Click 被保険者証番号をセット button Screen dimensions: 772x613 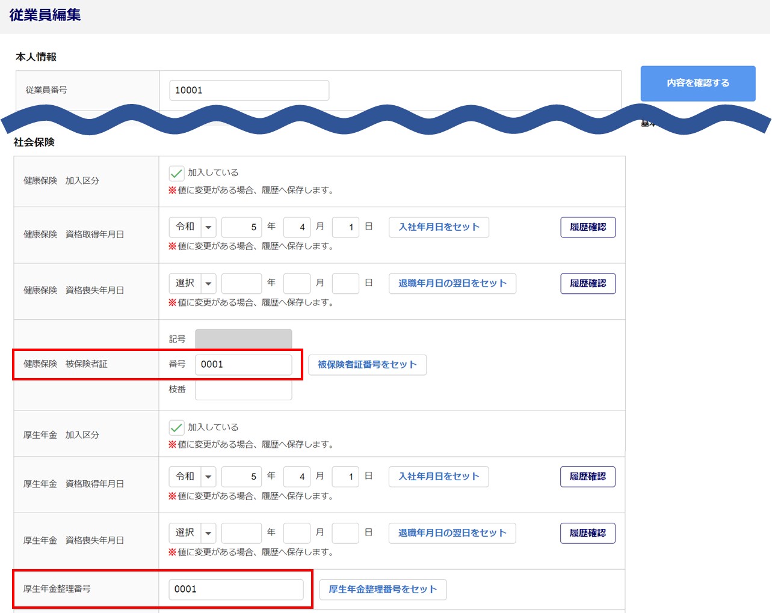coord(367,365)
